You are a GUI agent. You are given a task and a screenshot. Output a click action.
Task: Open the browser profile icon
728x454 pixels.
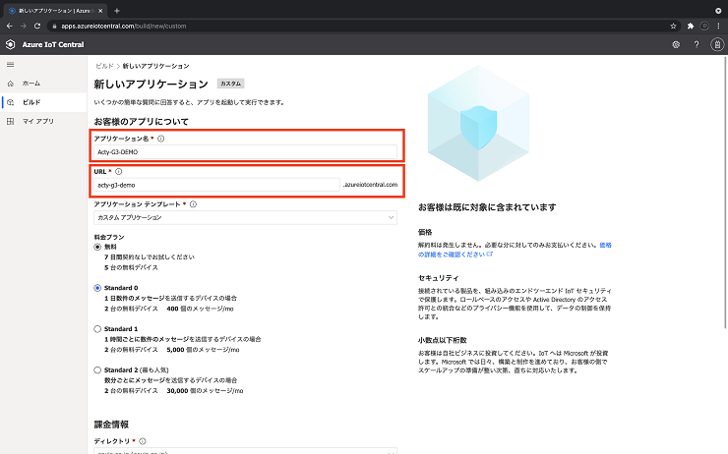[x=704, y=26]
